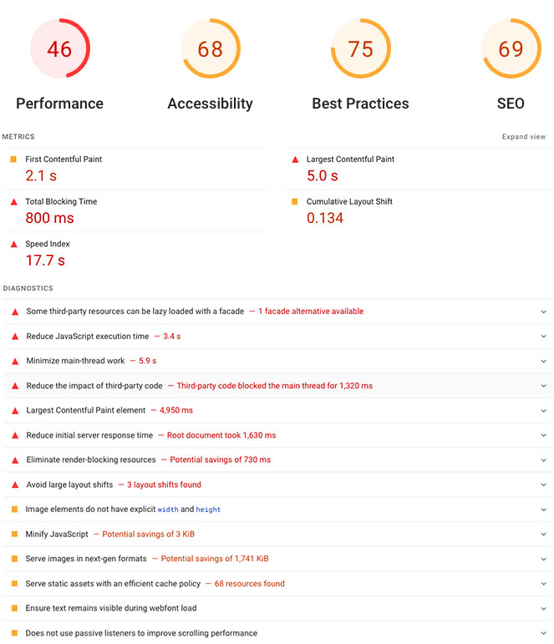This screenshot has height=644, width=554.
Task: Click the Best Practices gauge showing 75
Action: point(361,48)
